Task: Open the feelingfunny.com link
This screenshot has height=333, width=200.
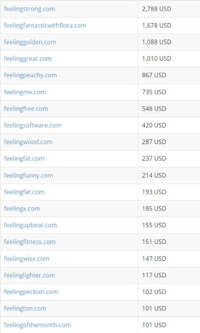Action: (28, 175)
